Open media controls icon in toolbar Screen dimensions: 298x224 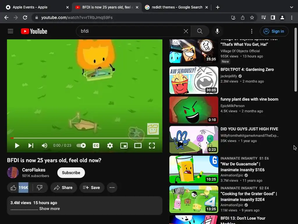(264, 17)
